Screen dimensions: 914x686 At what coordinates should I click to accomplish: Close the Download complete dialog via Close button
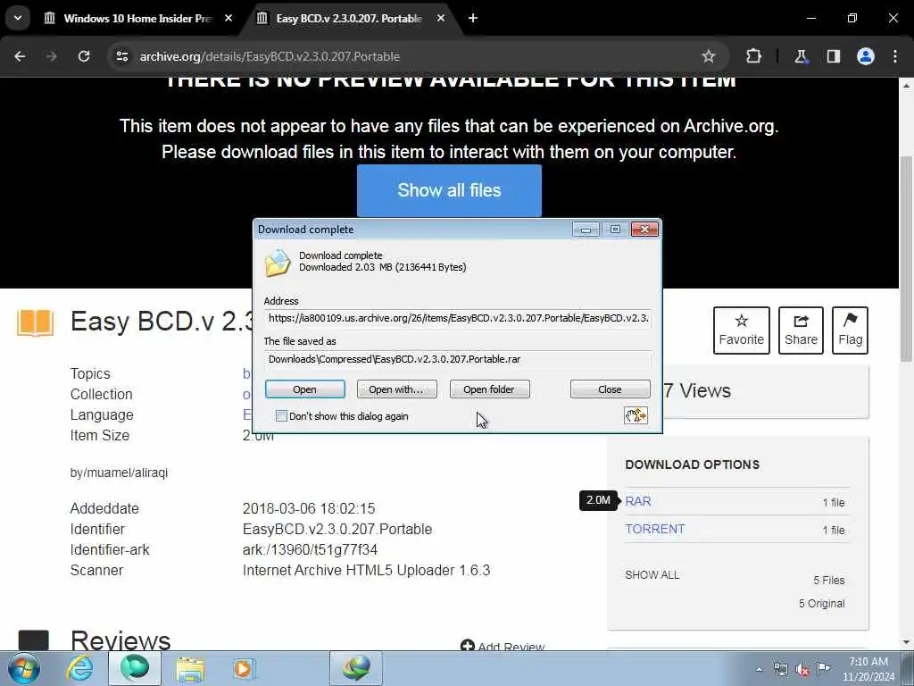tap(610, 389)
